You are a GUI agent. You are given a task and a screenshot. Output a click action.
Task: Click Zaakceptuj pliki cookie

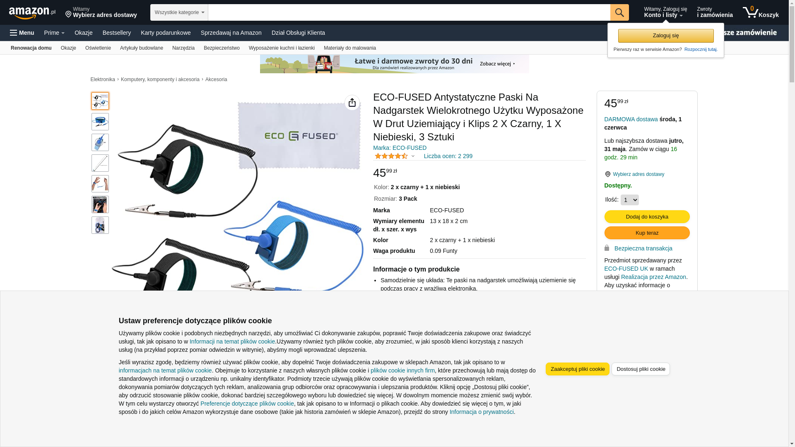577,369
